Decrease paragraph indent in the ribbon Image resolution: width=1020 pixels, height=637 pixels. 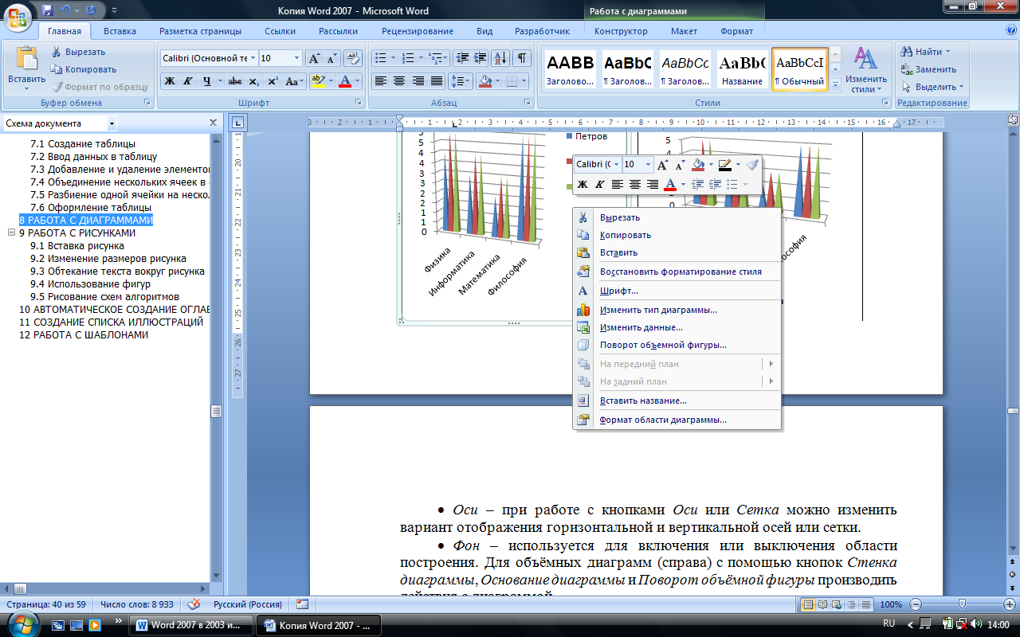[461, 58]
